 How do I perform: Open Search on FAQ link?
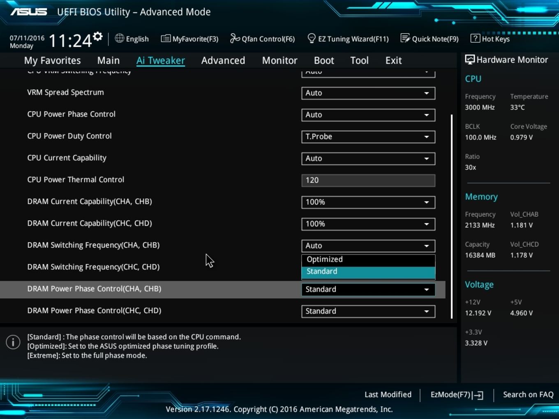point(528,394)
